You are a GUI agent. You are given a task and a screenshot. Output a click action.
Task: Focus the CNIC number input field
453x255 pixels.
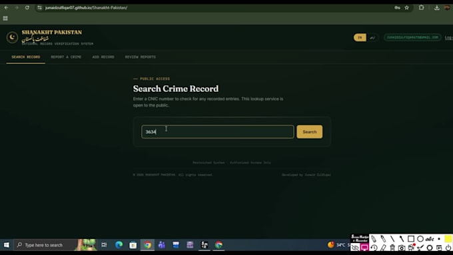click(x=218, y=132)
